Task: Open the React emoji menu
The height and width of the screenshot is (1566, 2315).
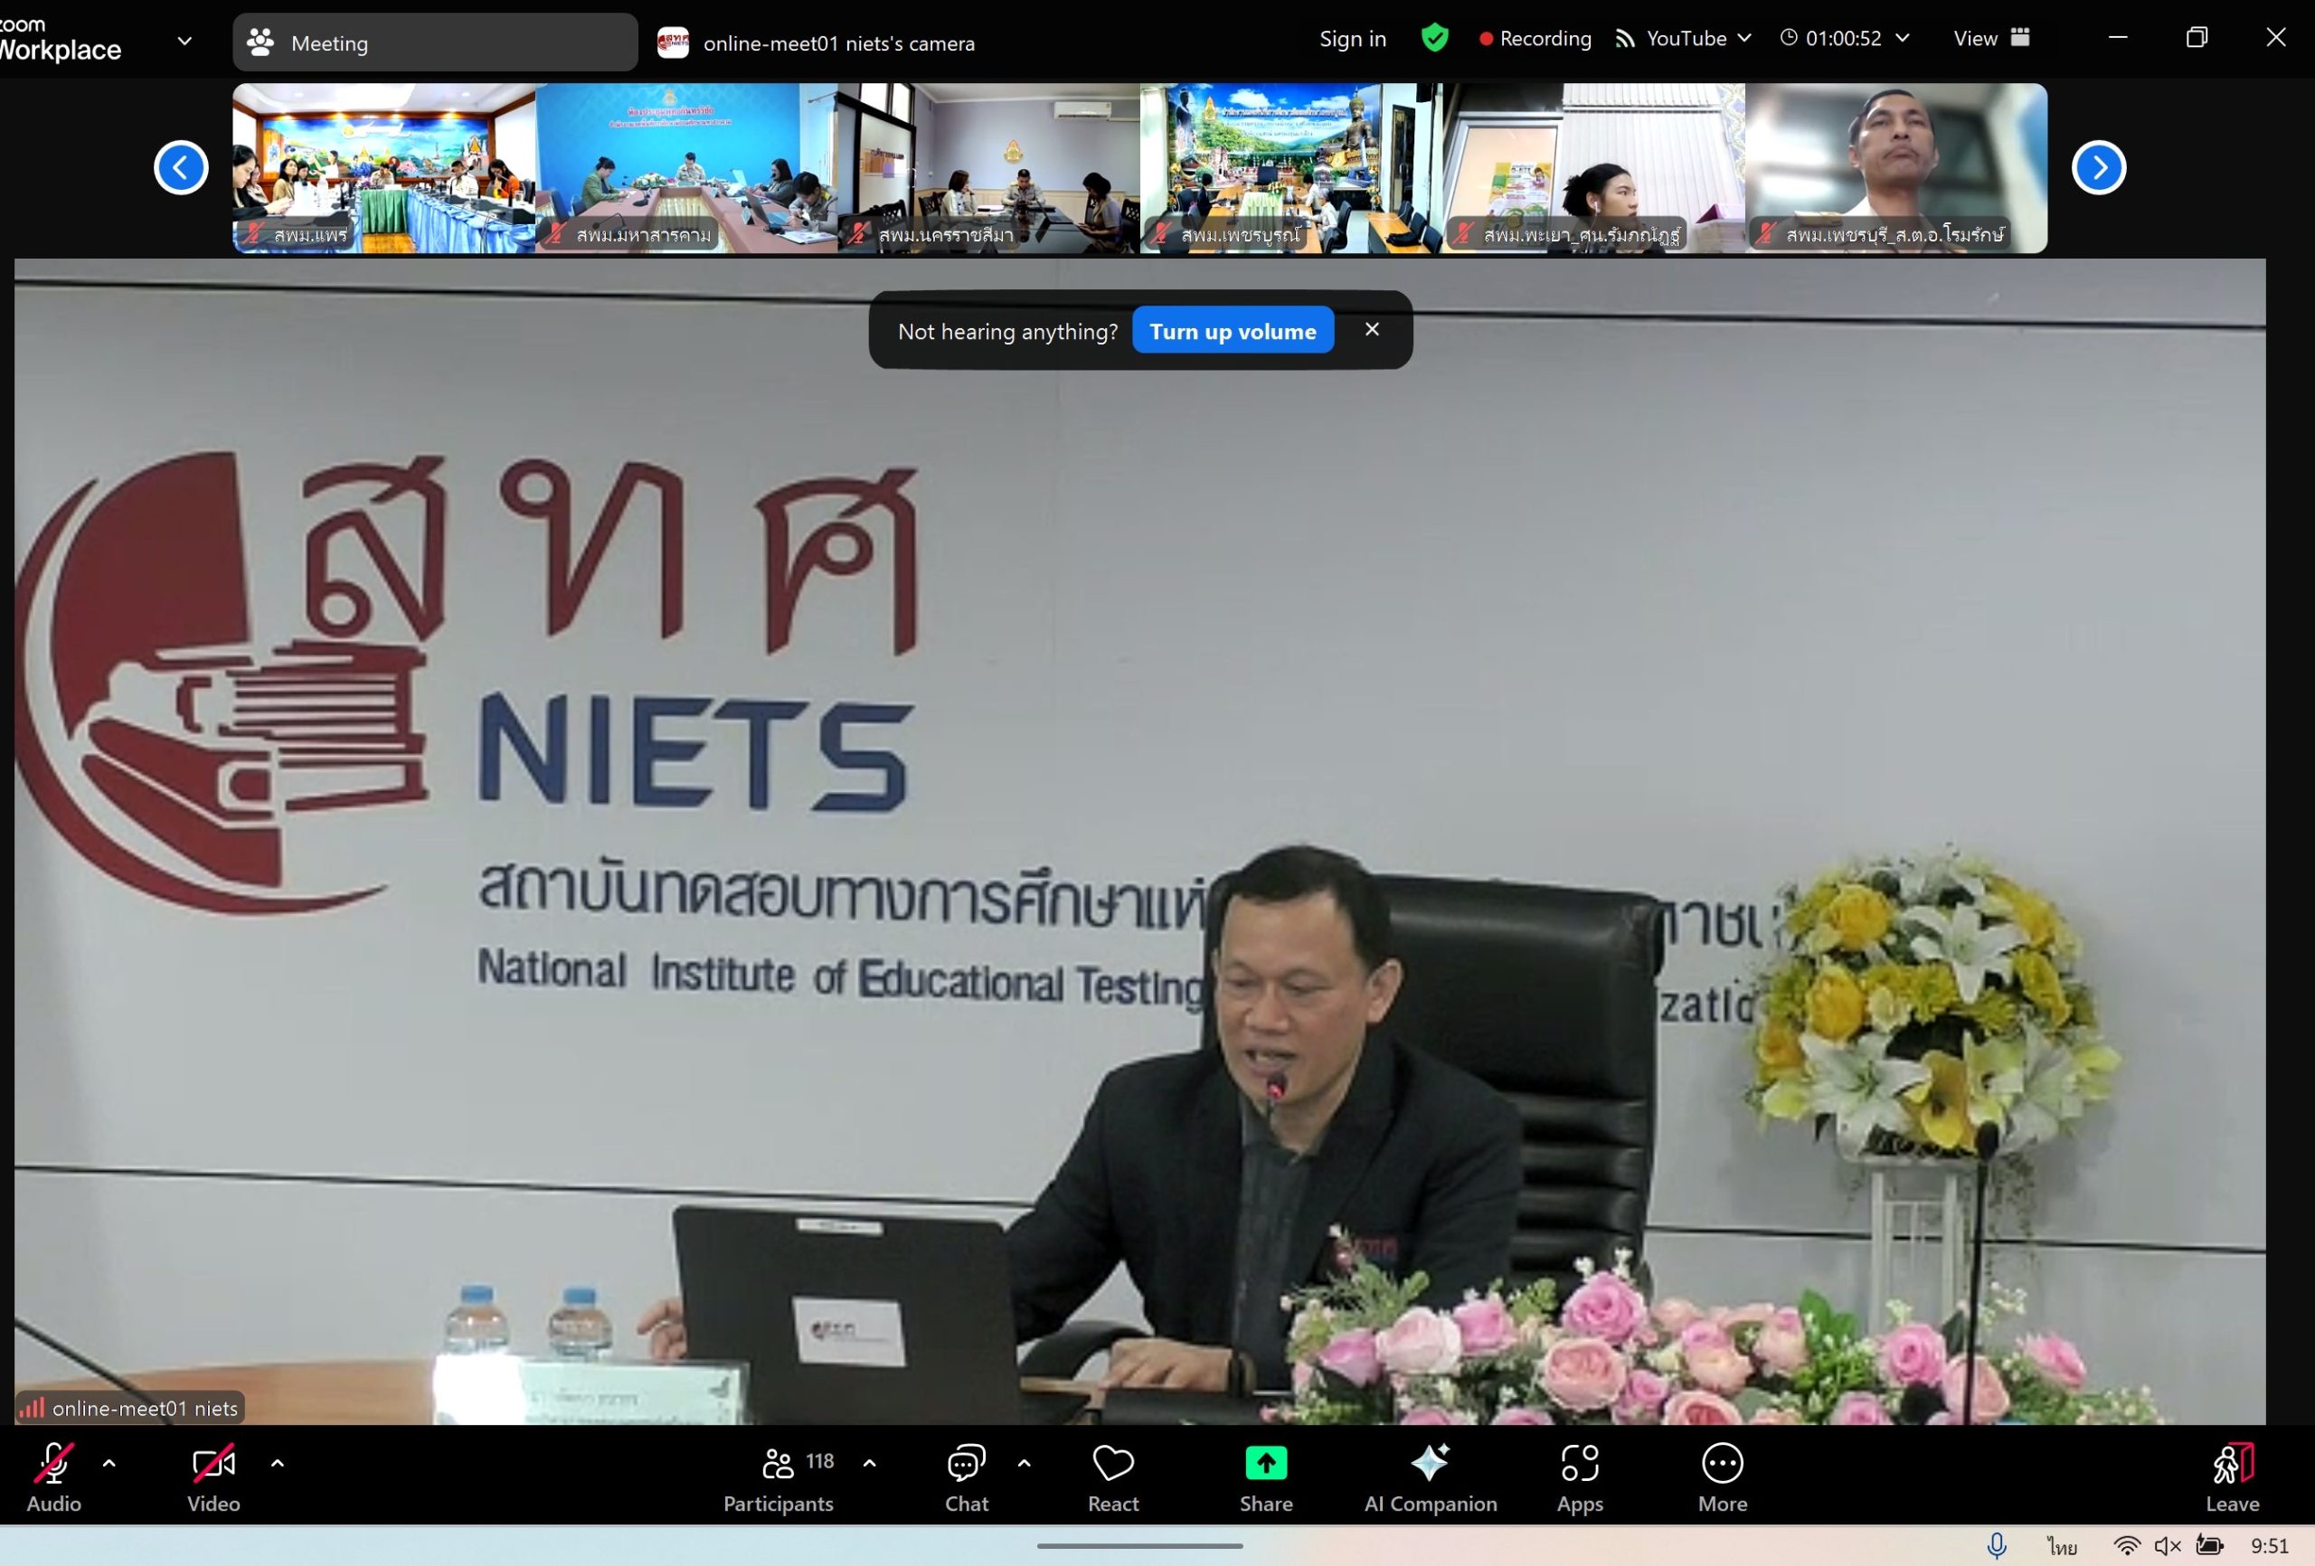Action: click(1112, 1478)
